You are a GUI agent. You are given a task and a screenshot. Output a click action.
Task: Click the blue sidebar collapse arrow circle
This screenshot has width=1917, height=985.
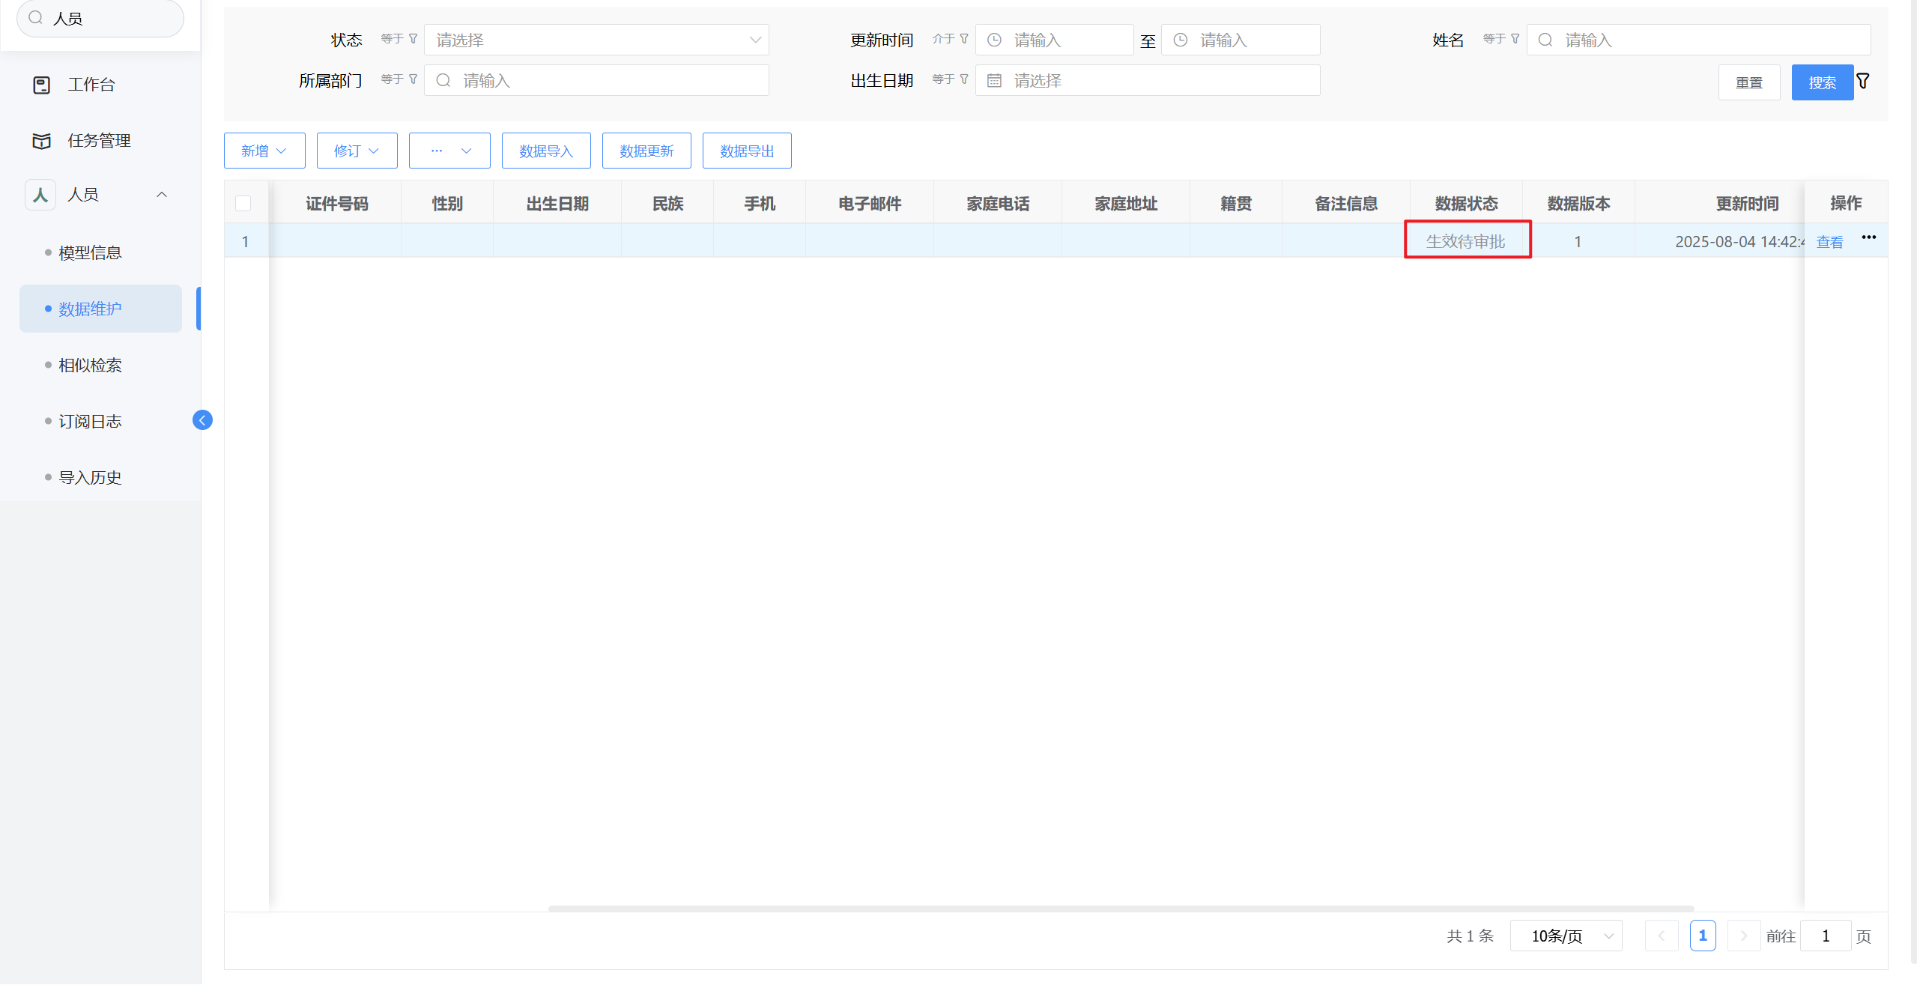[x=202, y=420]
